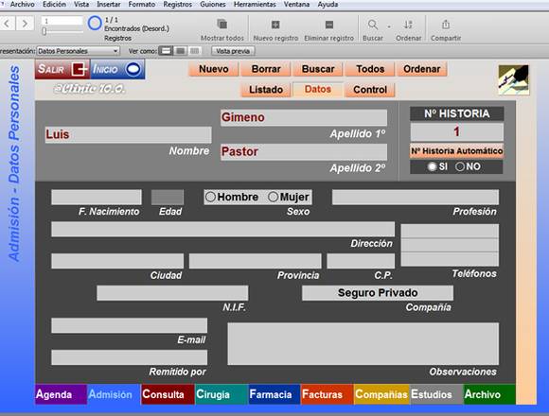
Task: Click the Compartir share toolbar icon
Action: [x=446, y=25]
